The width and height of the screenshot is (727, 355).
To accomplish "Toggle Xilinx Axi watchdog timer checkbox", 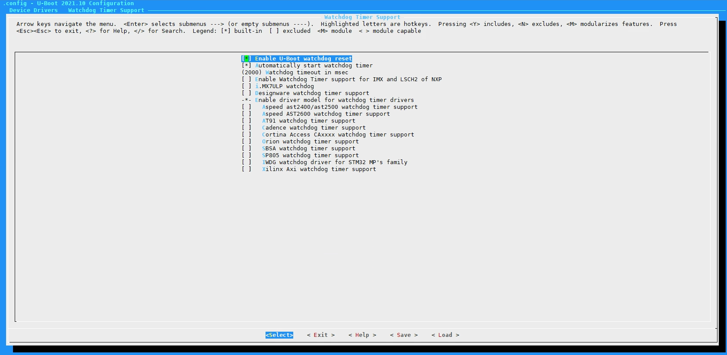I will pos(247,169).
